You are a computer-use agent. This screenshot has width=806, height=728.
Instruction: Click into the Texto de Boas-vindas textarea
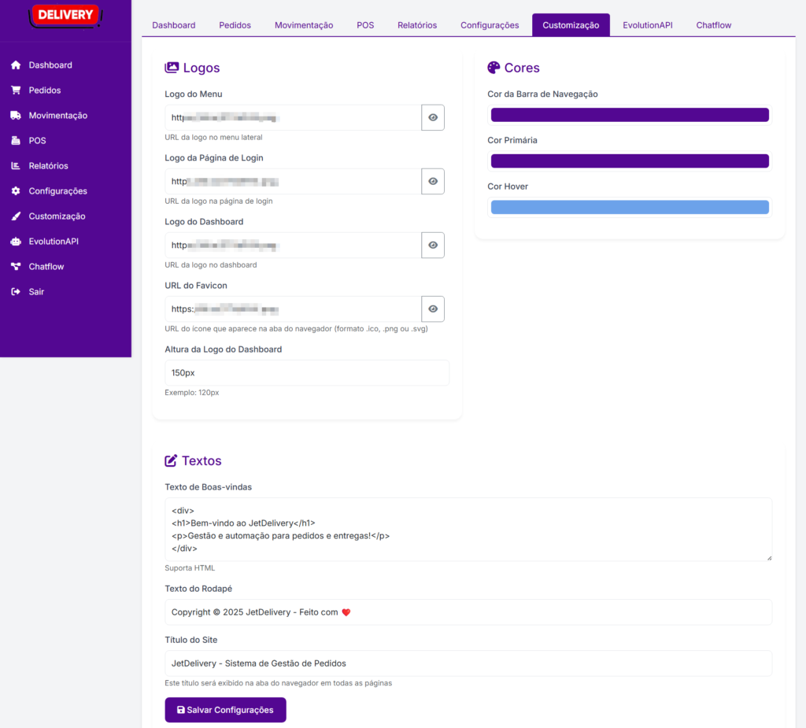(x=468, y=529)
